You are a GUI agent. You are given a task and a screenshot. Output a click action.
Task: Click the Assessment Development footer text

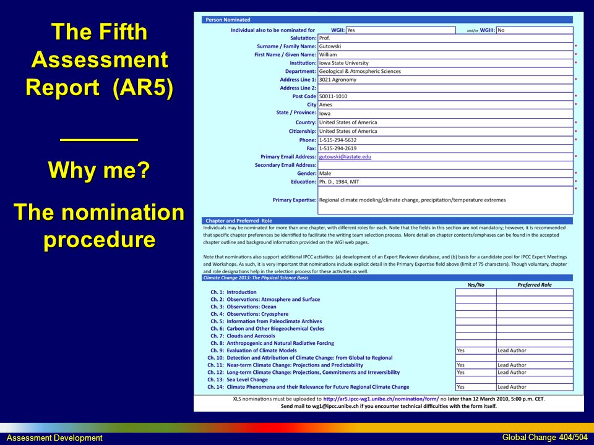pyautogui.click(x=54, y=438)
